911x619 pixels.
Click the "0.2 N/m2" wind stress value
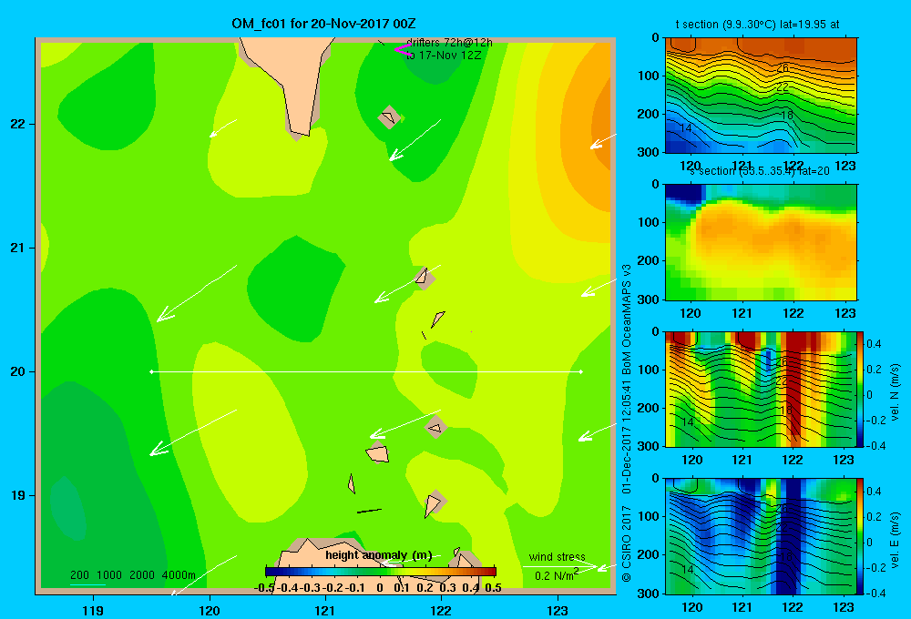(556, 575)
